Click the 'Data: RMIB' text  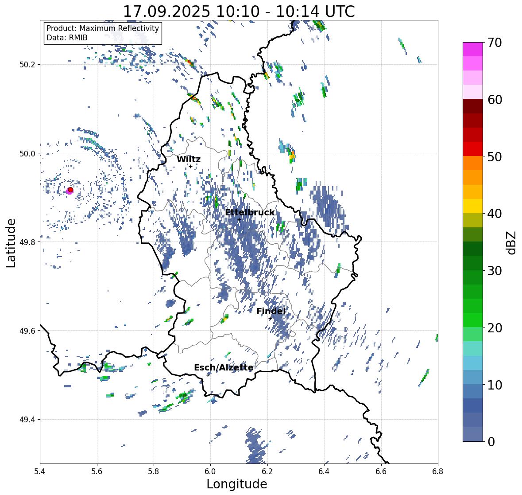[67, 38]
